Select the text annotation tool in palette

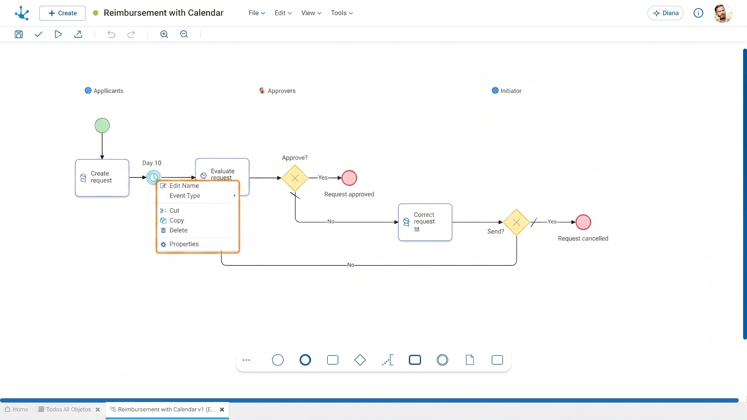(x=388, y=360)
